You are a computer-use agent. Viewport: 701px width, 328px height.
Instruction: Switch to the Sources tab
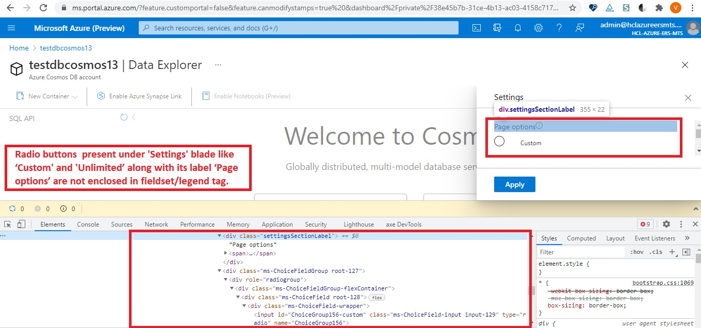click(122, 225)
